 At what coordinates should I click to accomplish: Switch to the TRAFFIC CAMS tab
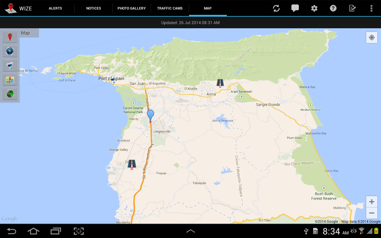(x=170, y=8)
